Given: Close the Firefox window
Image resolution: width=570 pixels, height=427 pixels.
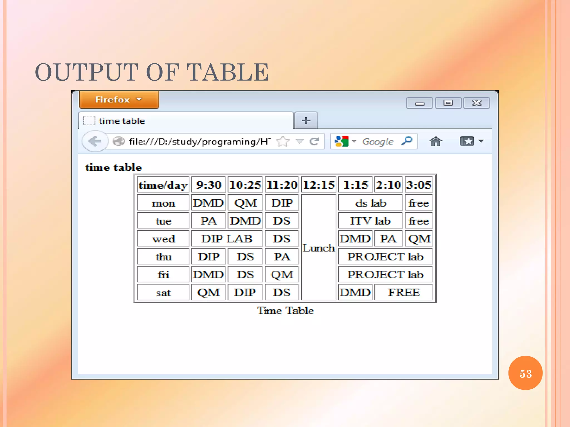Looking at the screenshot, I should coord(477,103).
